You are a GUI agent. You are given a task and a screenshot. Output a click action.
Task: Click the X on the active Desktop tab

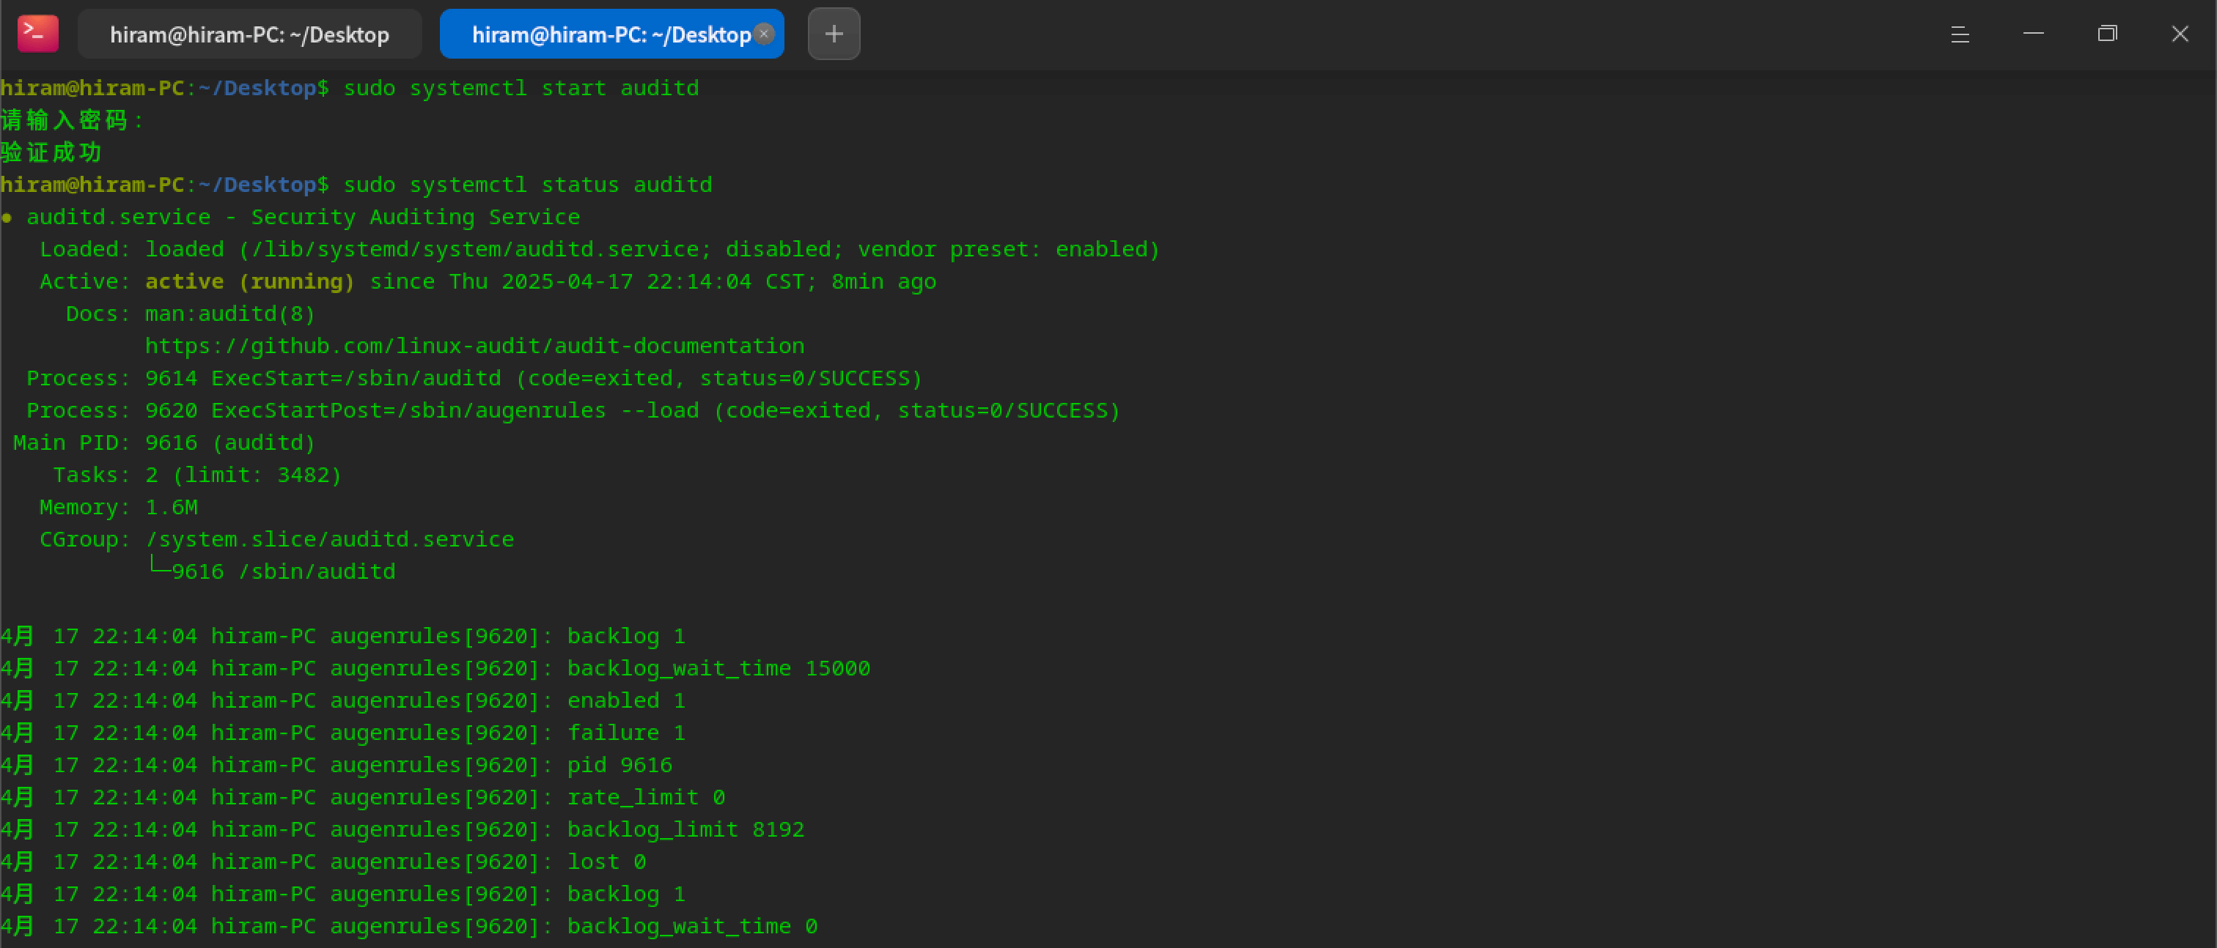[762, 34]
